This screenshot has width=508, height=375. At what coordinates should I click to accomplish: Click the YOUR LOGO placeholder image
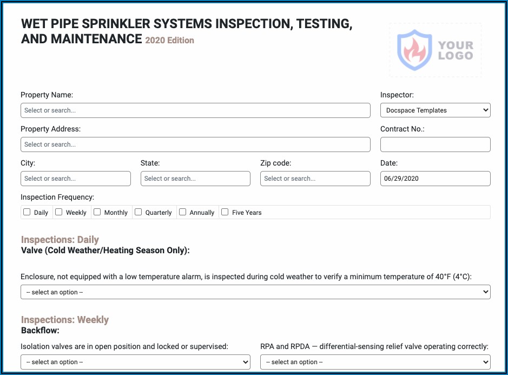coord(435,50)
